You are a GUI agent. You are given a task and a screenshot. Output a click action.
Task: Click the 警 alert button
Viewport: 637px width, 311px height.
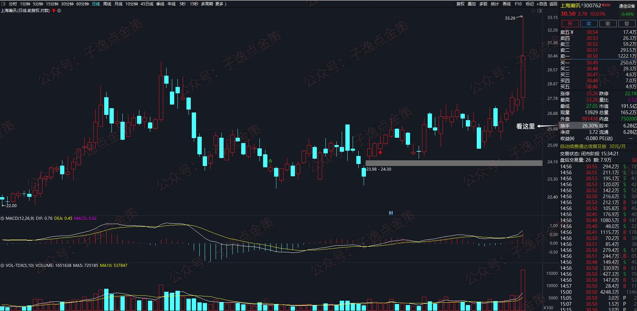[x=626, y=24]
